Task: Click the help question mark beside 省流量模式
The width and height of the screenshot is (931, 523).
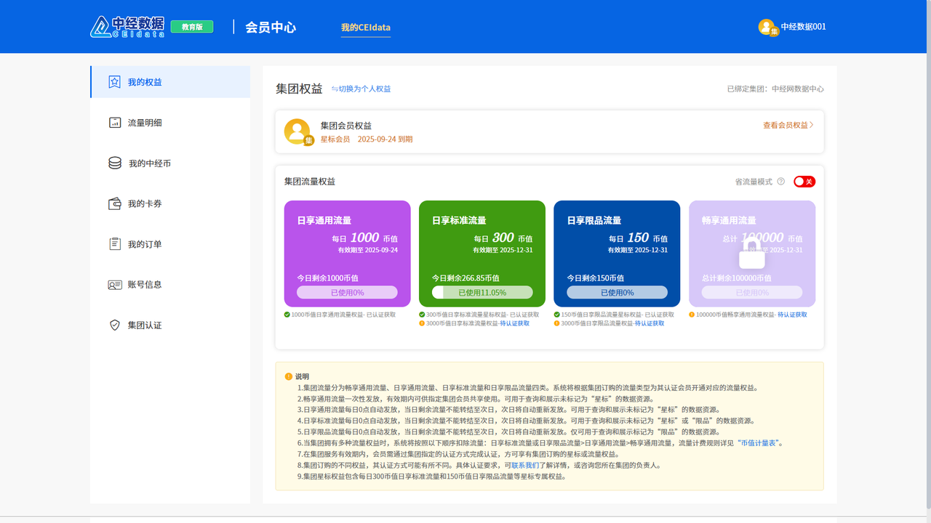Action: coord(780,182)
